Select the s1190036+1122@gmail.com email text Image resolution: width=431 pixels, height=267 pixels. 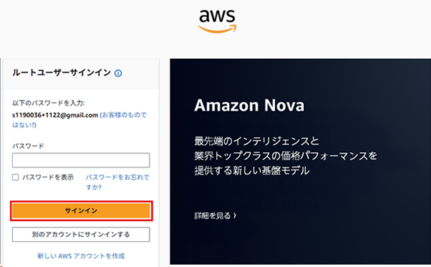pos(55,115)
